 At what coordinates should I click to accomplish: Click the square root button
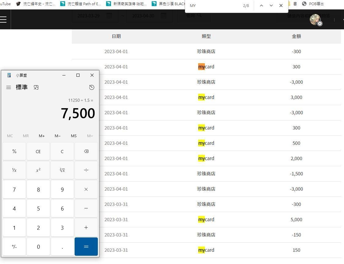[x=62, y=170]
